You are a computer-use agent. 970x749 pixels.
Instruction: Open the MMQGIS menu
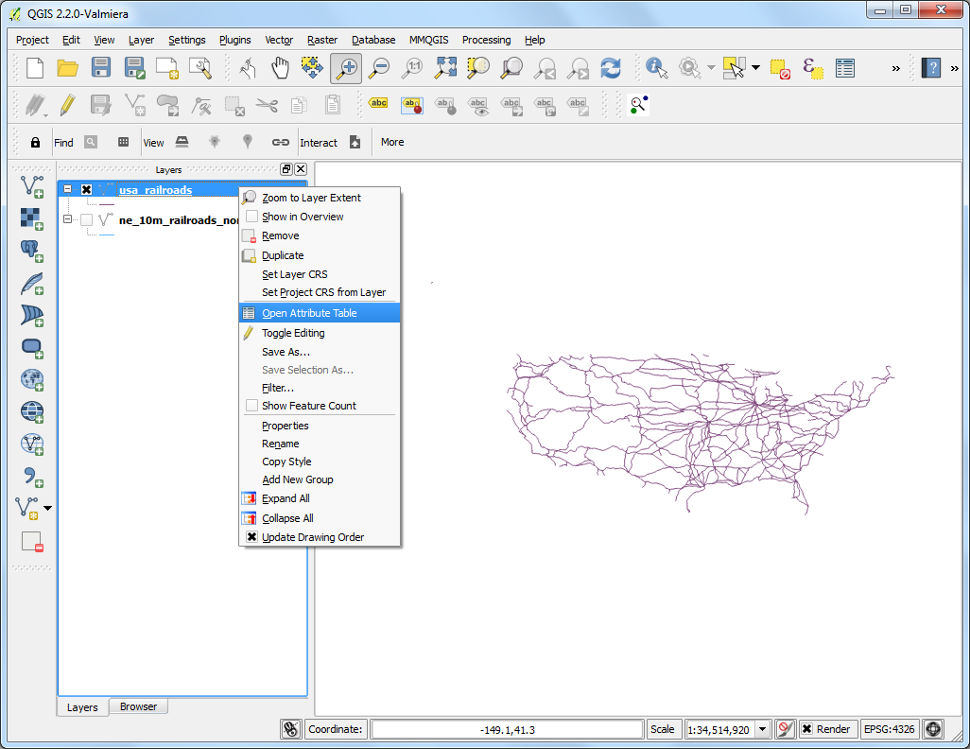428,40
